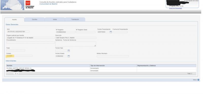Click the Madrid map header image
This screenshot has width=203, height=94.
point(12,5)
